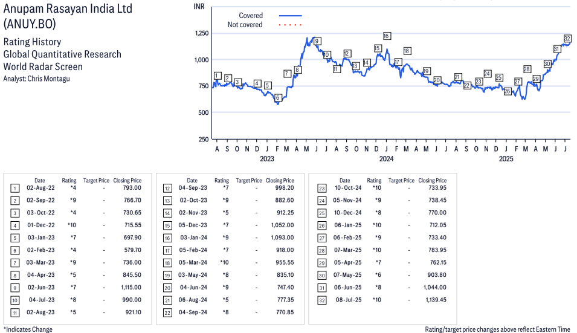Screen dimensions: 577x333
Task: Click the blue Covered legend line
Action: click(x=291, y=16)
